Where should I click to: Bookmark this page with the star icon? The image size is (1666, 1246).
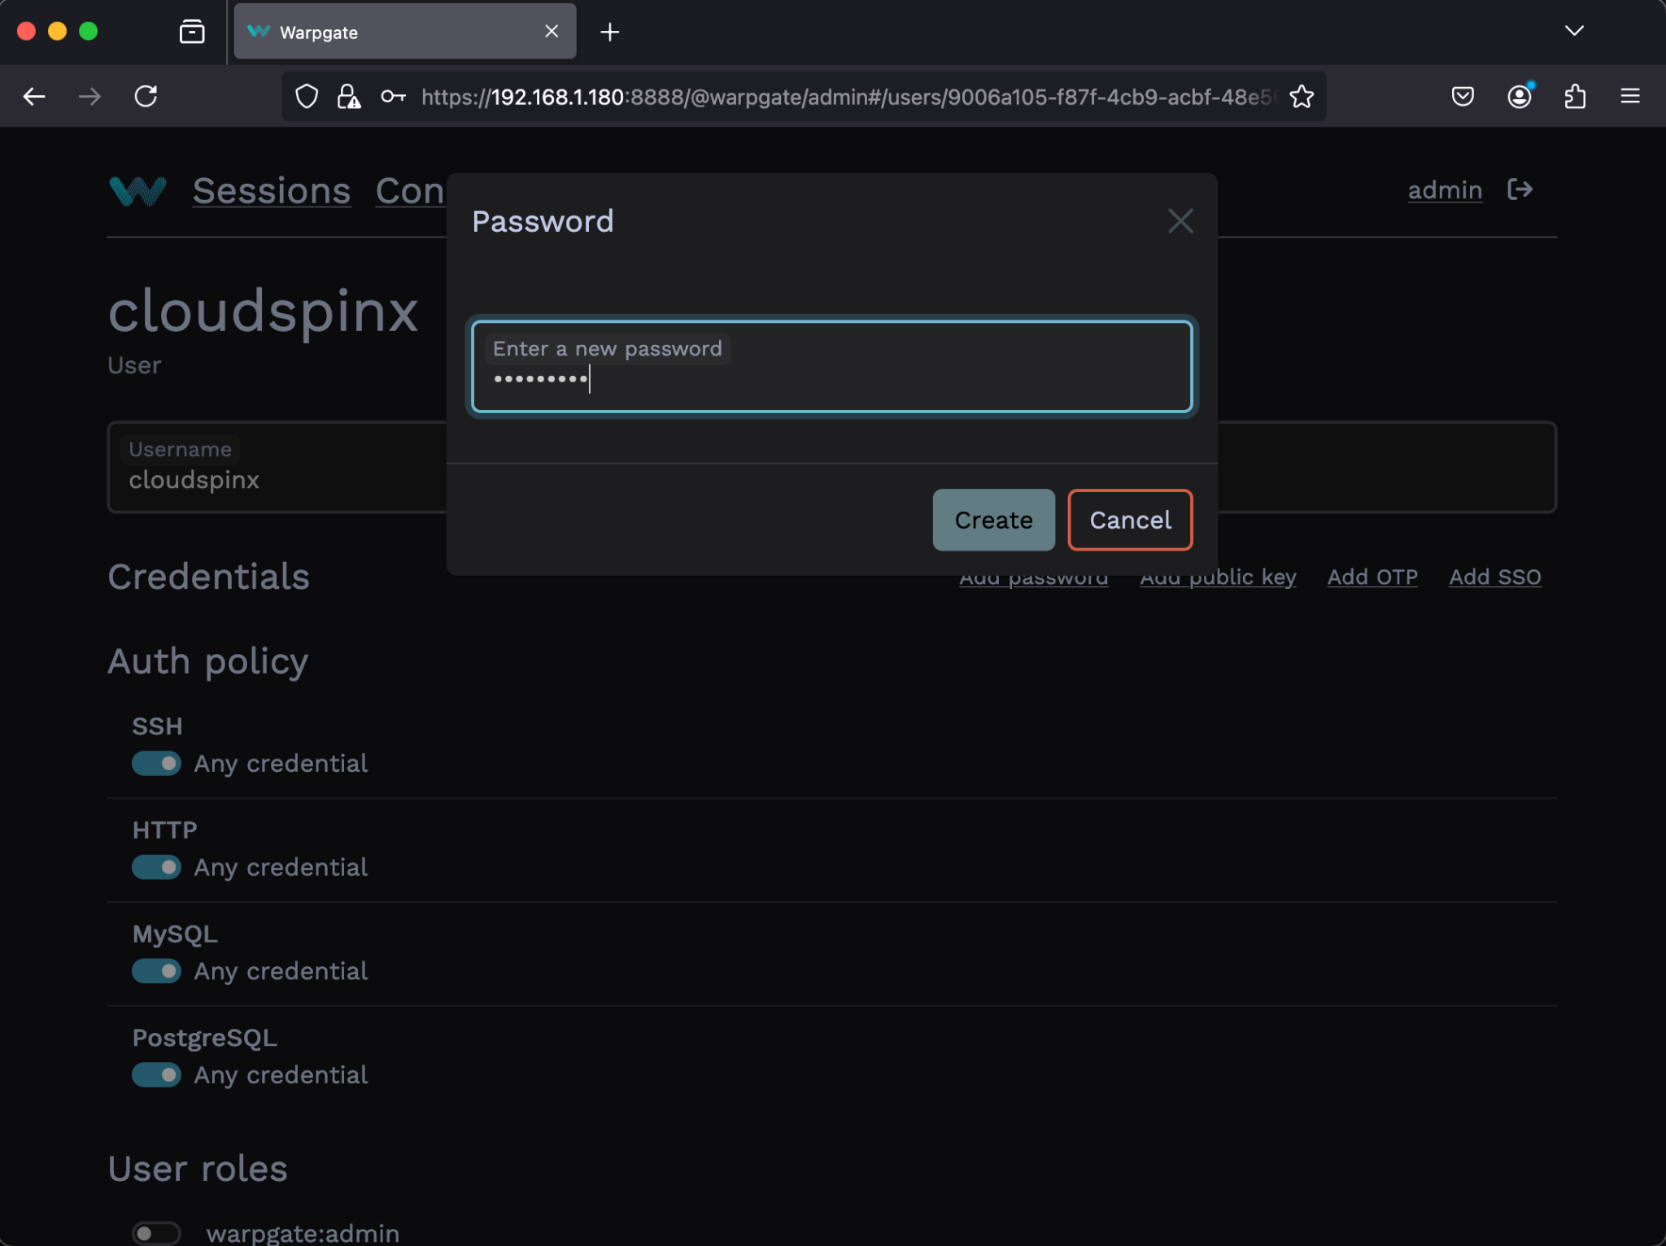[1302, 97]
